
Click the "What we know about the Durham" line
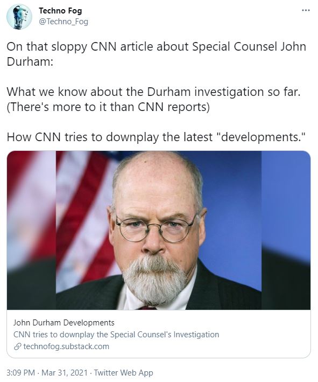(153, 92)
